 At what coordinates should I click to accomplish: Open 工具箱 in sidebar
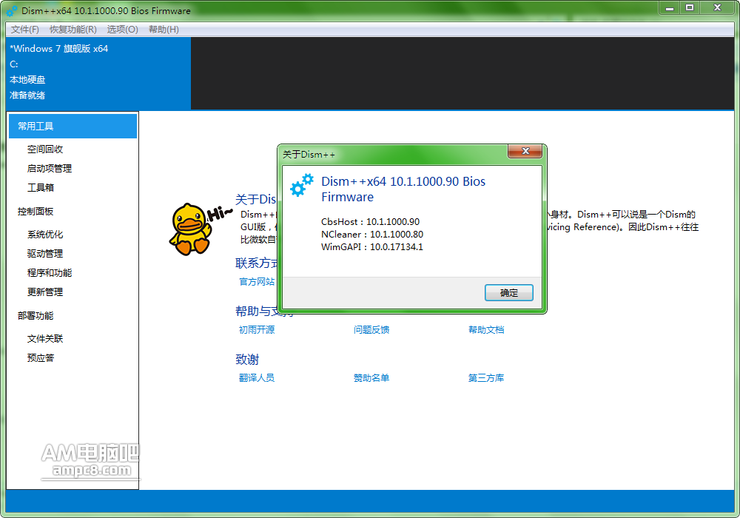41,188
